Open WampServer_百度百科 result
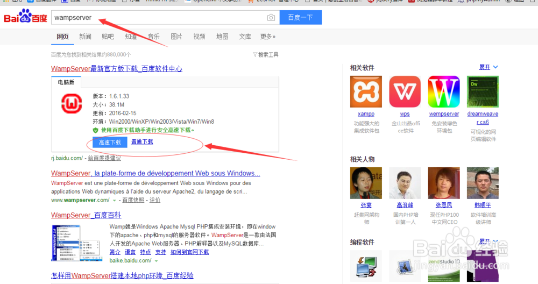Screen dimensions: 538x284 click(x=86, y=215)
